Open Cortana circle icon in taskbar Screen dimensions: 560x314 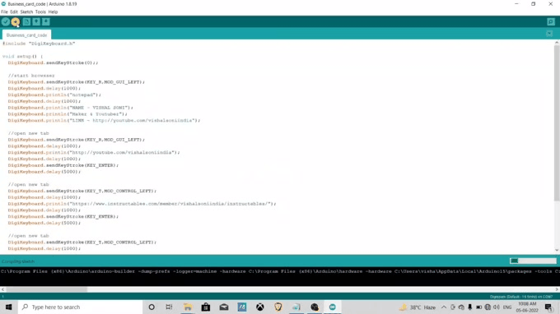[152, 307]
